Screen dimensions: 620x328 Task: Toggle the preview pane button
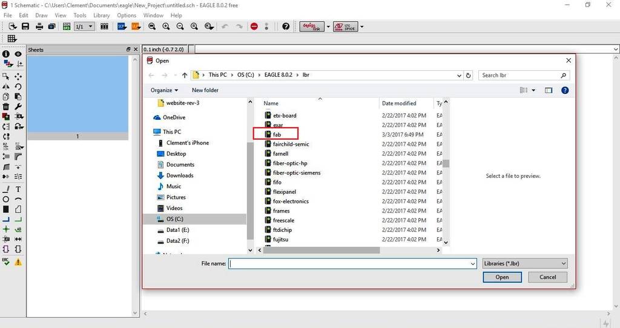[x=549, y=90]
